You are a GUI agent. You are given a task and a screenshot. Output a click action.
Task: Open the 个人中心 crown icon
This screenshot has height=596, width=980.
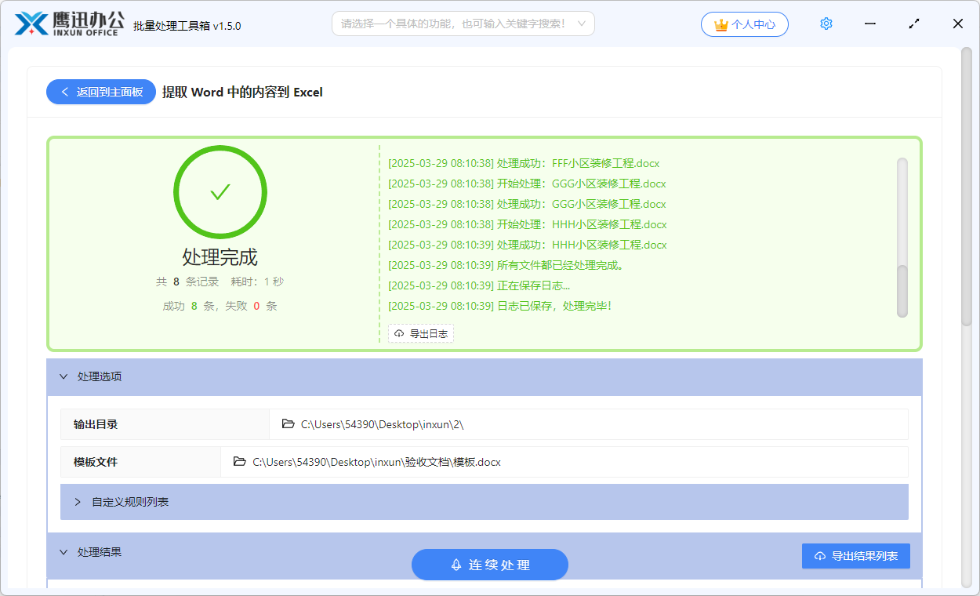click(721, 24)
